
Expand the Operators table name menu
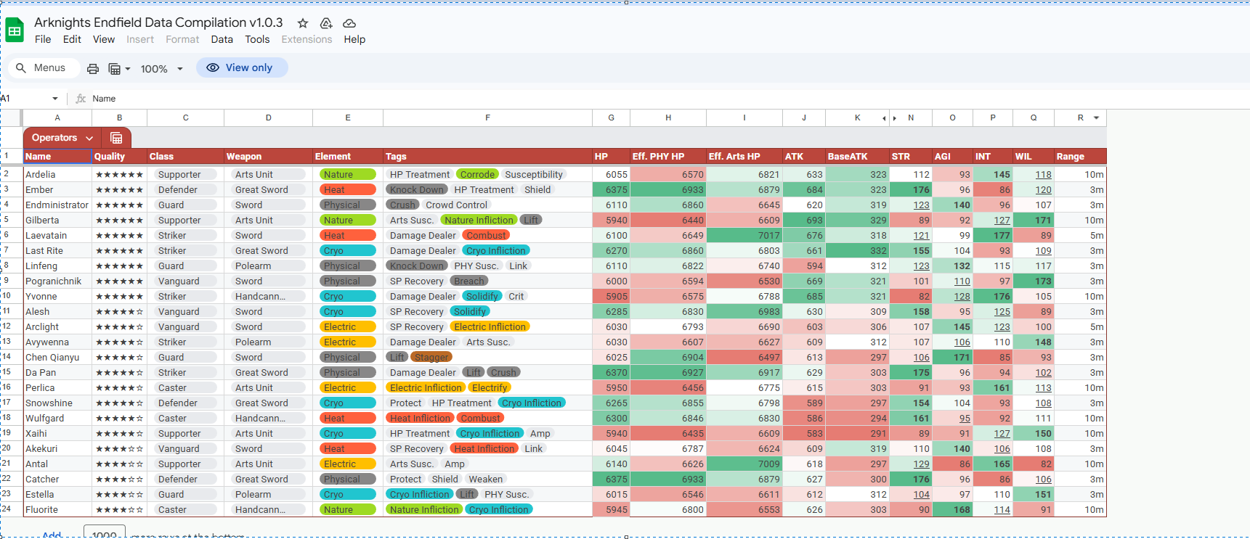coord(89,138)
